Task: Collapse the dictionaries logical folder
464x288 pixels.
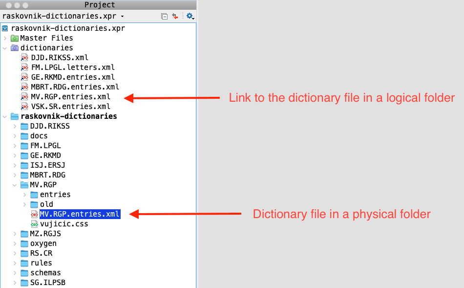Action: click(x=5, y=48)
